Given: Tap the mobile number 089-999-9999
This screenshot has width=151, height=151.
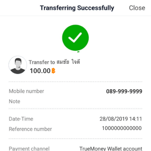Looking at the screenshot, I should (124, 91).
